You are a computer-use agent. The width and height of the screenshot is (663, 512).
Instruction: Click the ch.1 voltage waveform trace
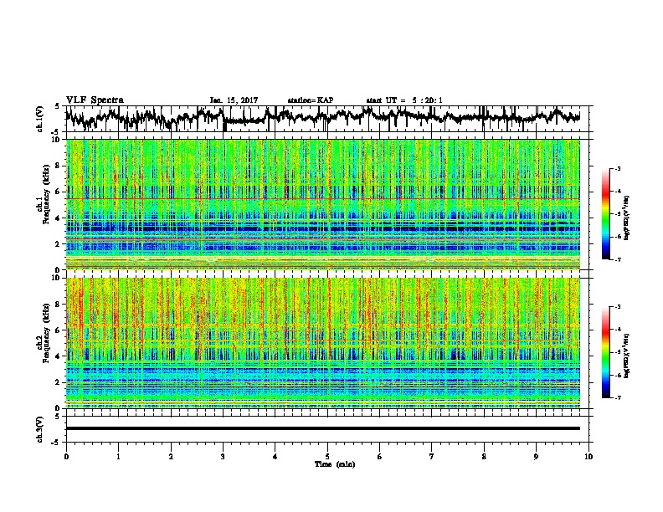point(322,118)
